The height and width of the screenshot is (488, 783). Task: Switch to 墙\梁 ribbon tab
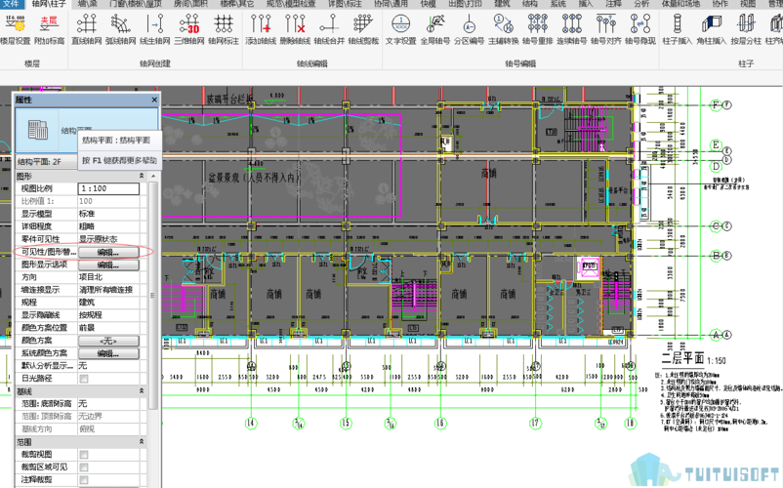(x=88, y=4)
